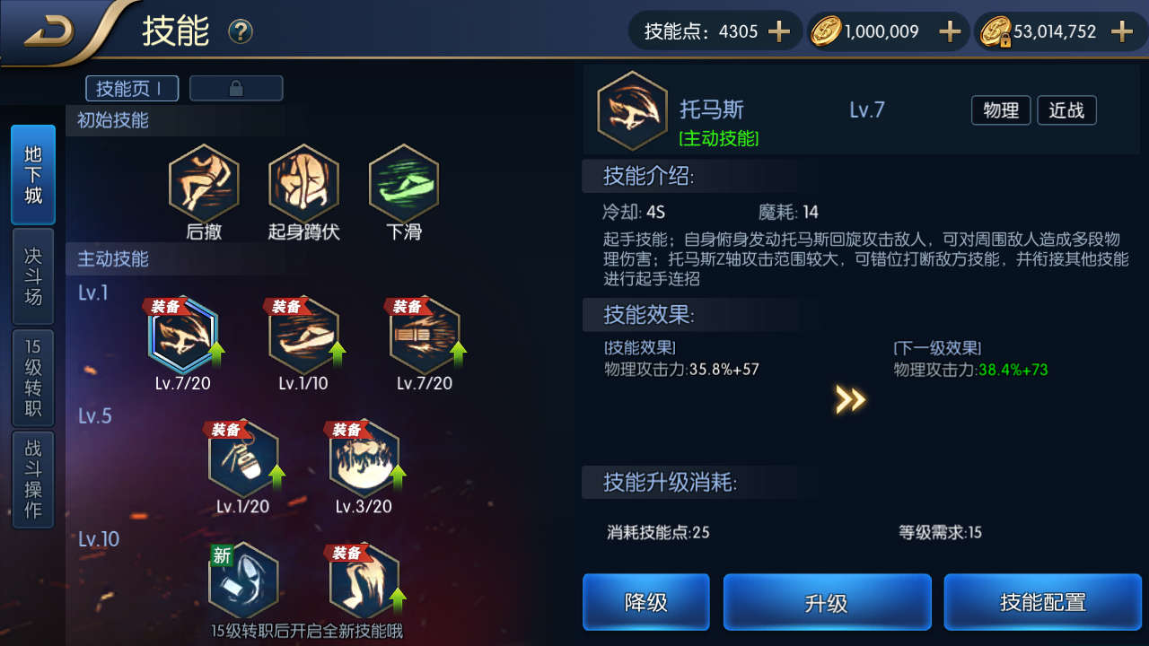The width and height of the screenshot is (1149, 646).
Task: Tap the new locked skill marked 新
Action: (x=243, y=581)
